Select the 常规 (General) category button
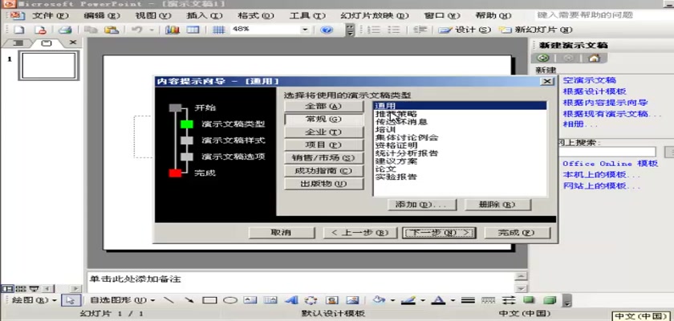674x321 pixels. click(x=324, y=120)
